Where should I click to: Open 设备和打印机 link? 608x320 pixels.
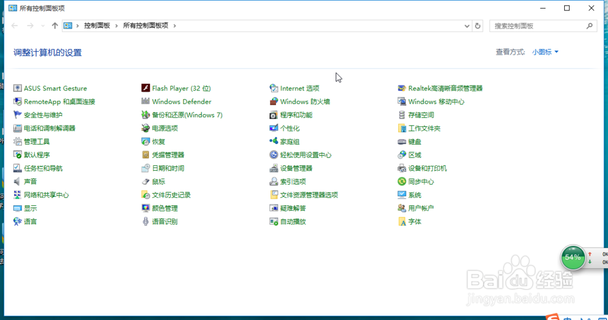tap(427, 168)
